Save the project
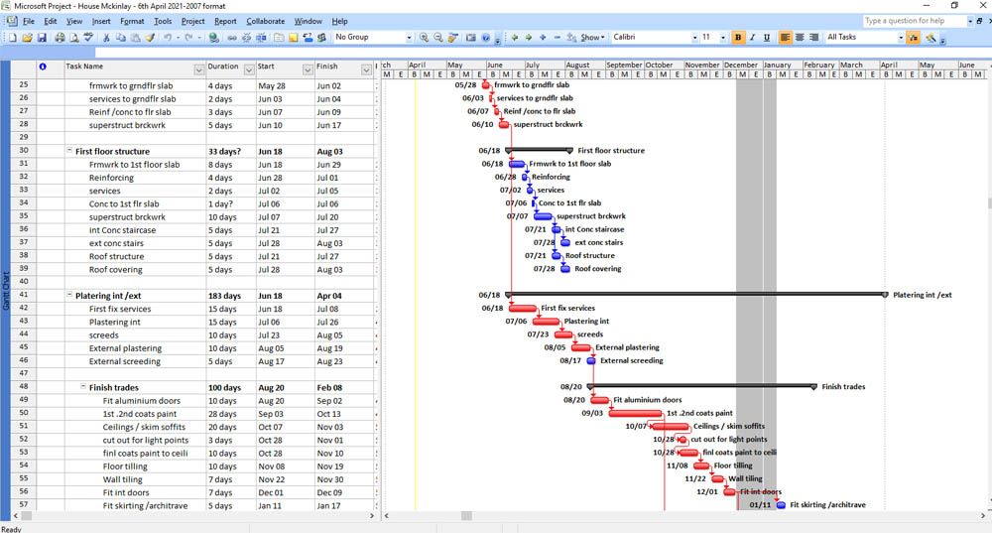Screen dimensions: 992x533 tap(42, 38)
